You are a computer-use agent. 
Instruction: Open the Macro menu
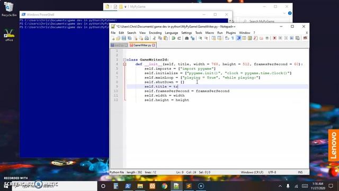(x=210, y=33)
